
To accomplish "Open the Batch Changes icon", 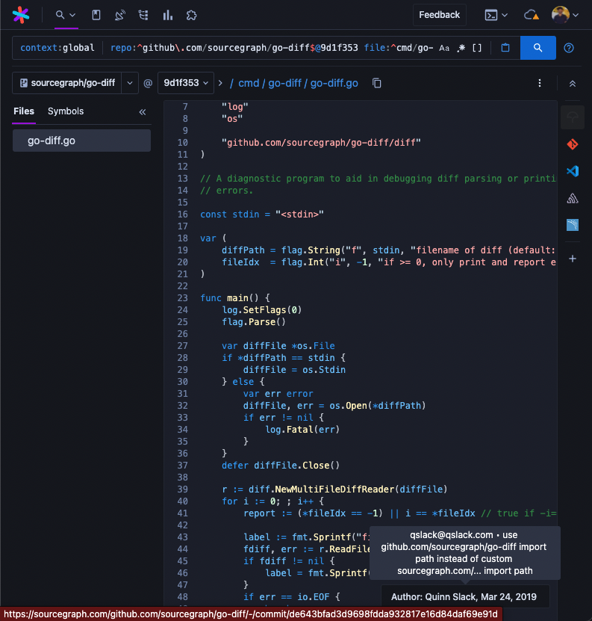I will [143, 15].
